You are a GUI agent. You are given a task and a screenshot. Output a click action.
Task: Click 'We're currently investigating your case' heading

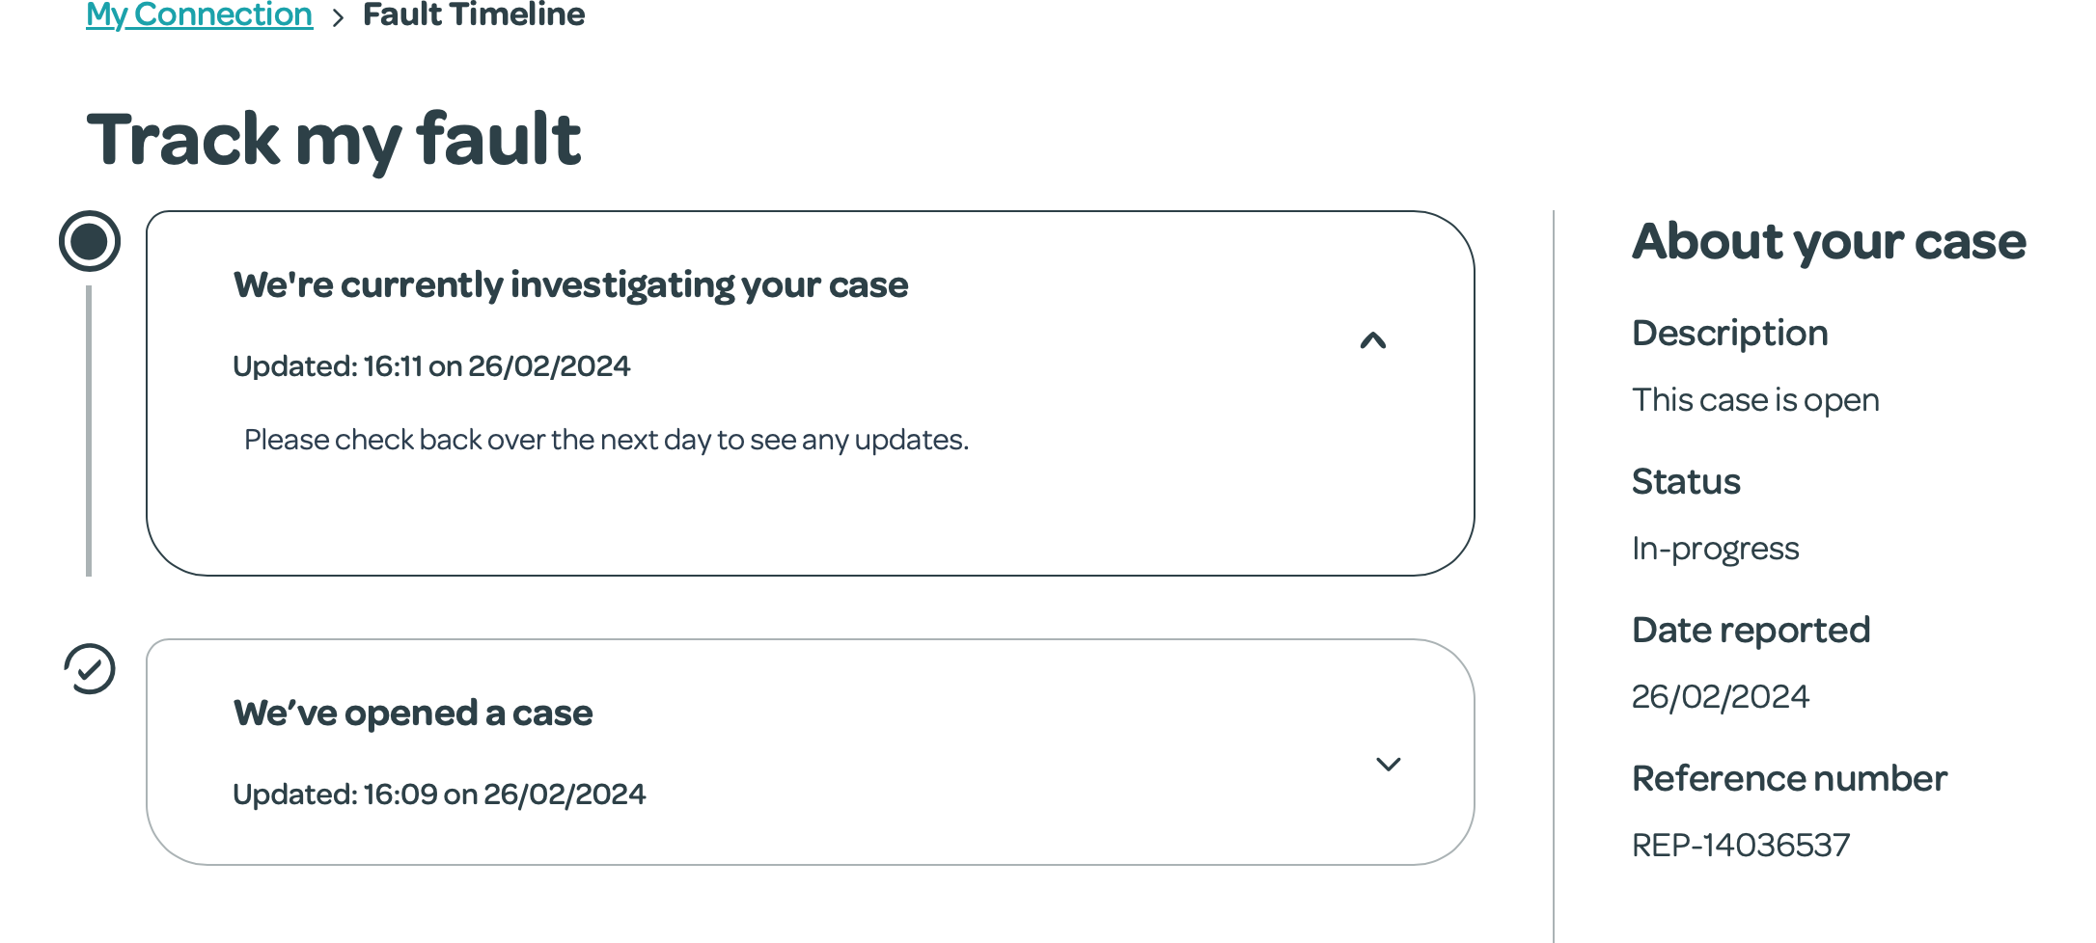tap(570, 285)
